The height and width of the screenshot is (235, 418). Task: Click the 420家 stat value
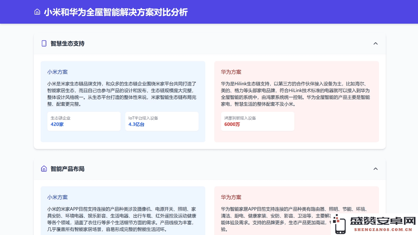pyautogui.click(x=57, y=124)
